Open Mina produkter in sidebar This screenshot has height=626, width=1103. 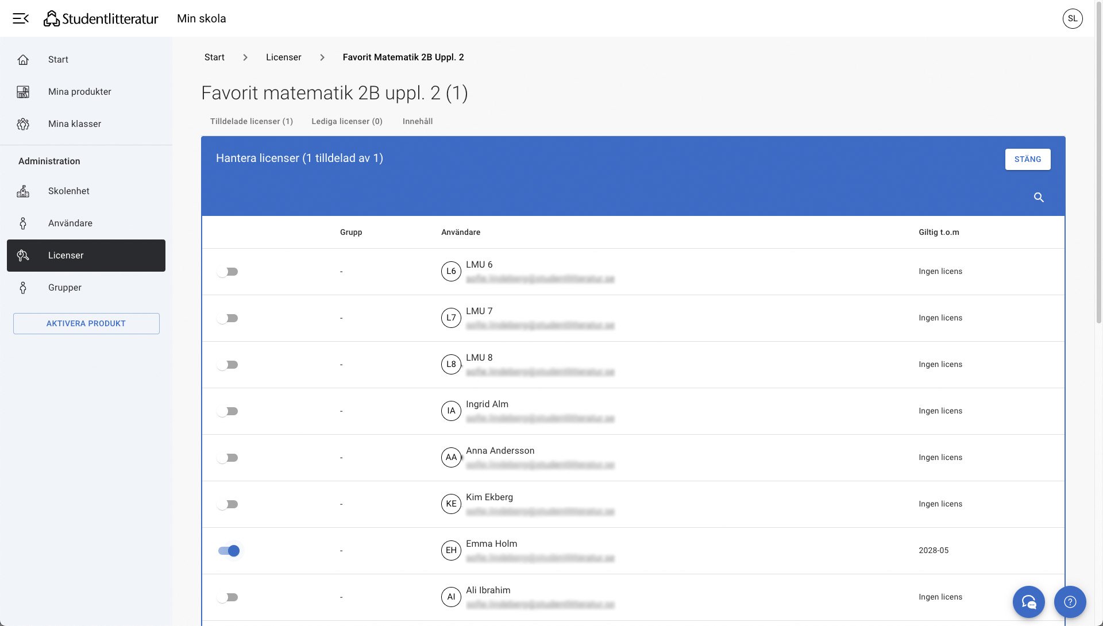point(79,92)
